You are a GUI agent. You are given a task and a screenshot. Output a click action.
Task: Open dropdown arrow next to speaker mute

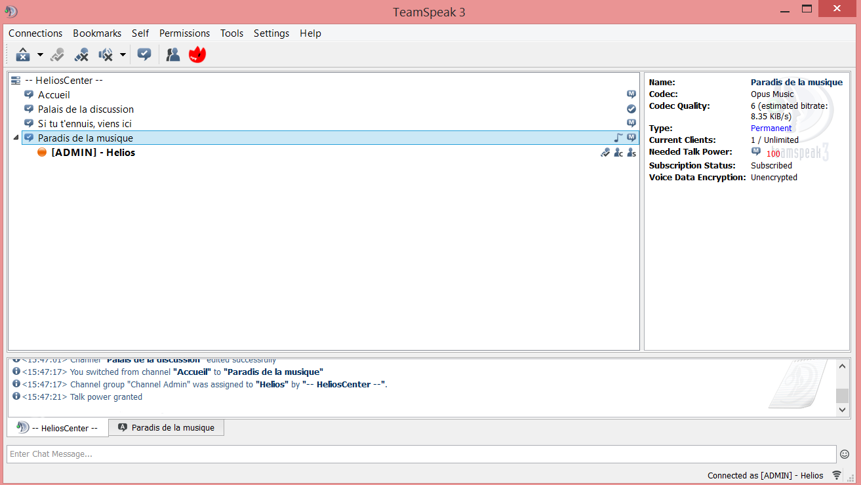point(123,55)
